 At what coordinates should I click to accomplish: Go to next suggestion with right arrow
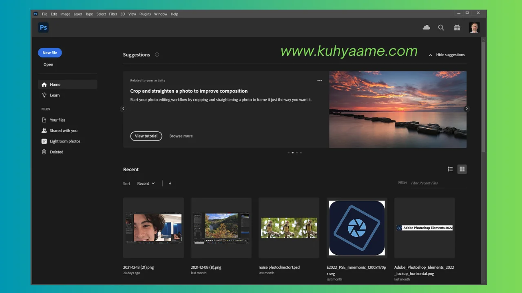(467, 109)
